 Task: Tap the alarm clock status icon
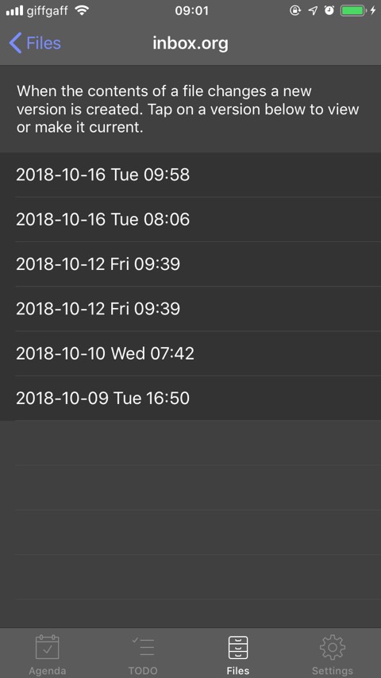[329, 11]
